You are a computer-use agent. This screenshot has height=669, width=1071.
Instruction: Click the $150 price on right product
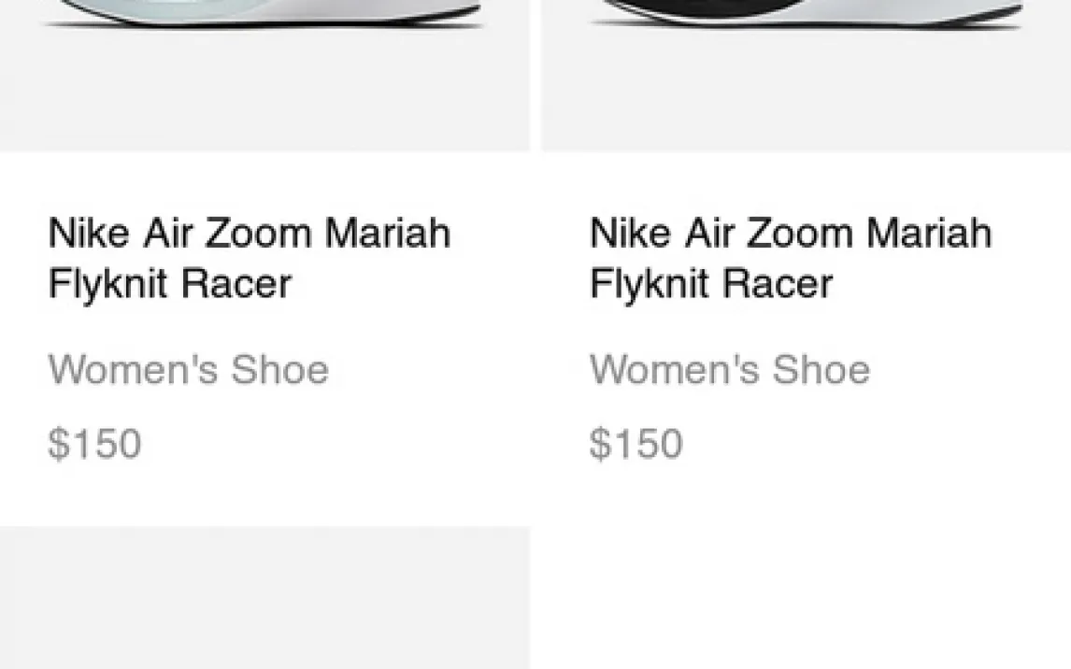click(x=635, y=444)
